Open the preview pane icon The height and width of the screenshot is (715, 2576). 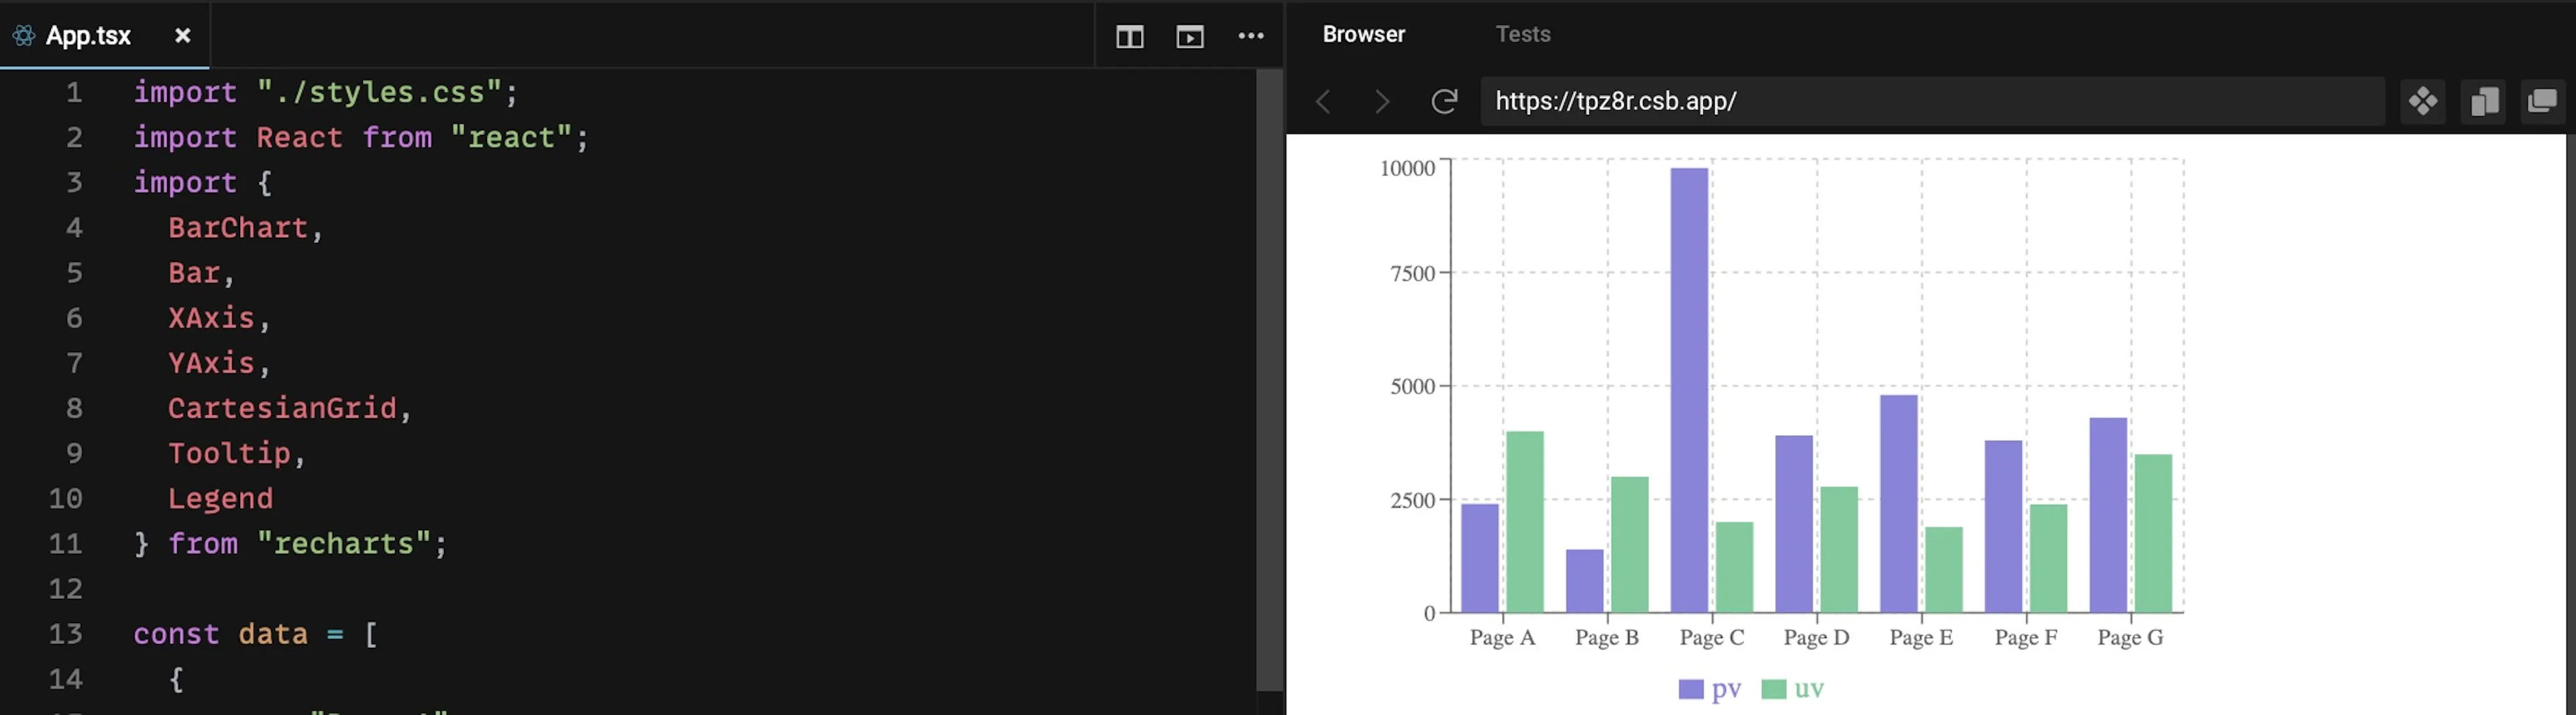coord(1189,37)
